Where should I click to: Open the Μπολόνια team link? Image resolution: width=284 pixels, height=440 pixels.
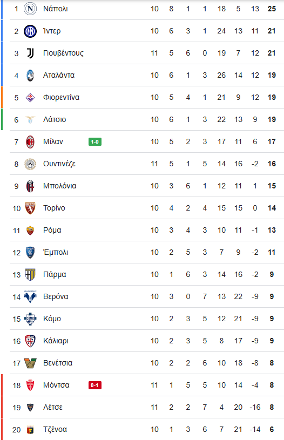click(x=59, y=186)
